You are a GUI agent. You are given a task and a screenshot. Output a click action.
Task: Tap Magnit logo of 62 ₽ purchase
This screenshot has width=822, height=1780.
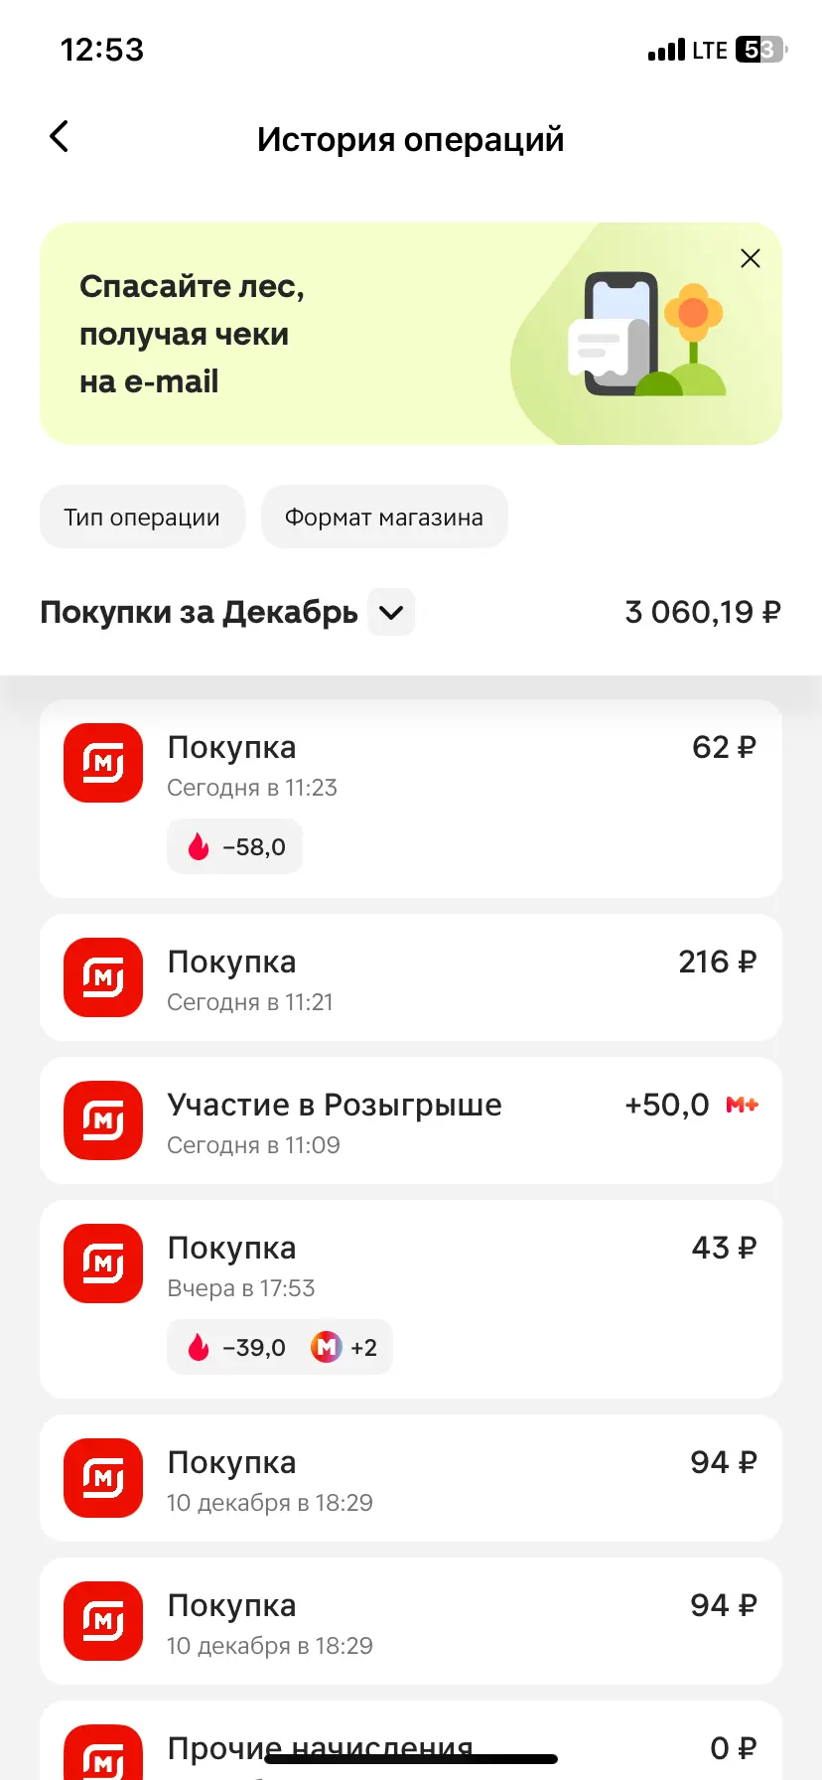pos(103,763)
